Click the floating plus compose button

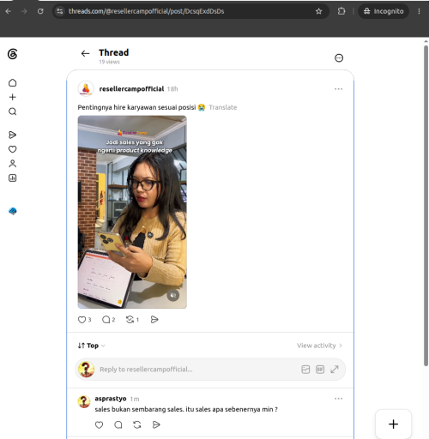point(393,424)
